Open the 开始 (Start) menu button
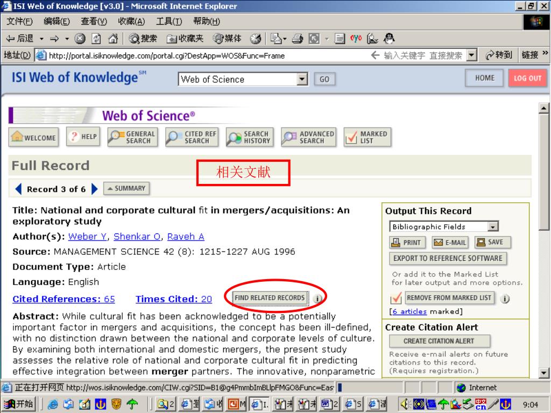The width and height of the screenshot is (551, 413). point(19,404)
